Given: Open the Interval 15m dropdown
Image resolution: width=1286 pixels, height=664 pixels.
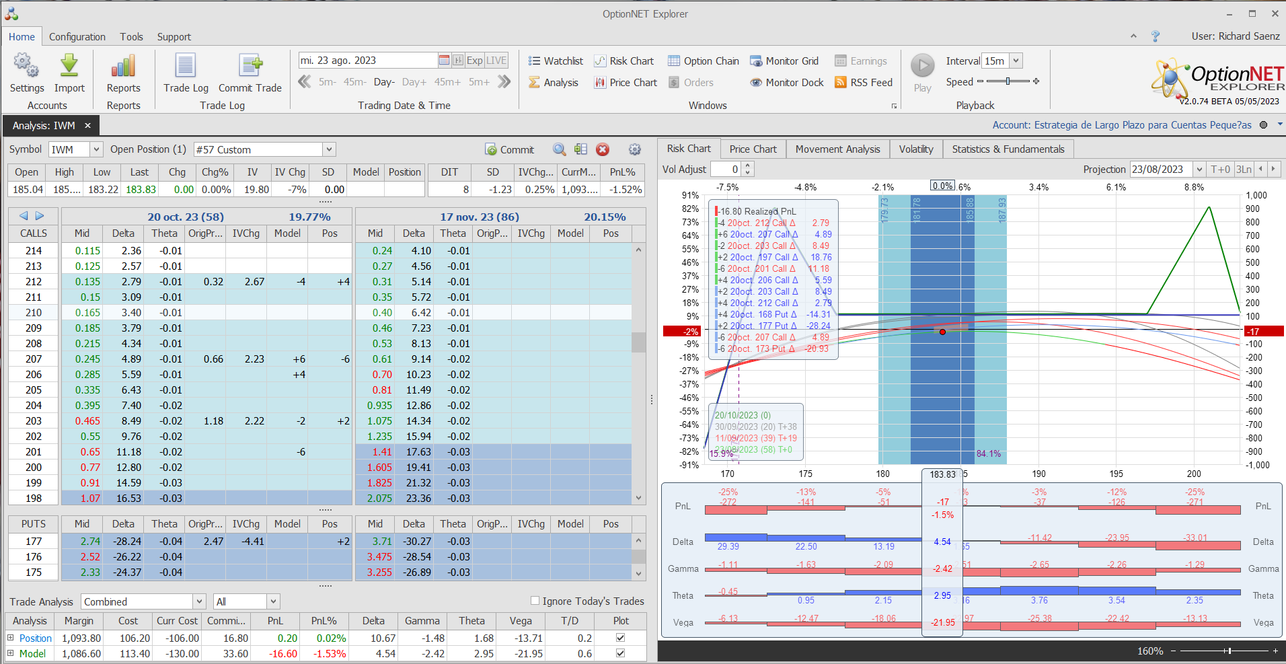Looking at the screenshot, I should pos(1016,61).
